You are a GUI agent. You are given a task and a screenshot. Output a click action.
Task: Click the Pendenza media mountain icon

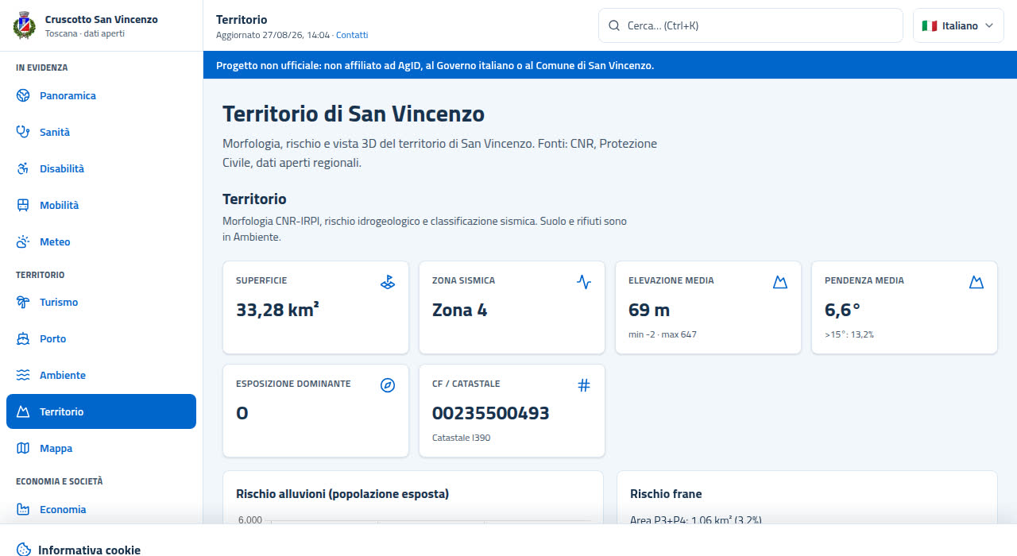click(x=976, y=282)
